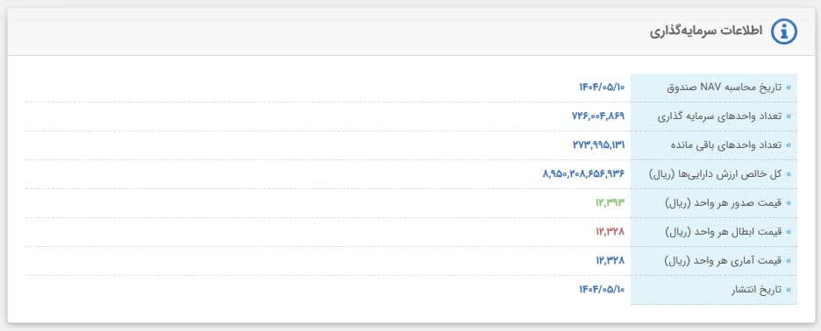
Task: Click the chevron beside تعداد واحدهای باقی مانده
Action: coord(789,144)
